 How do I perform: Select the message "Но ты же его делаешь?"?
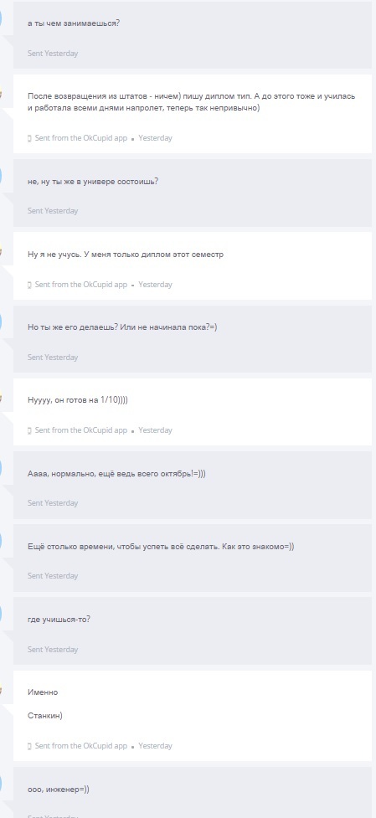click(x=193, y=339)
